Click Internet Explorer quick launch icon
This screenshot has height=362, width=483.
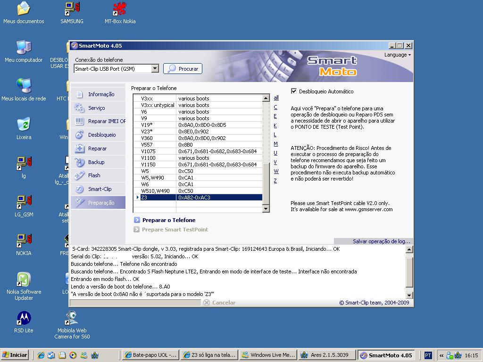pos(41,355)
